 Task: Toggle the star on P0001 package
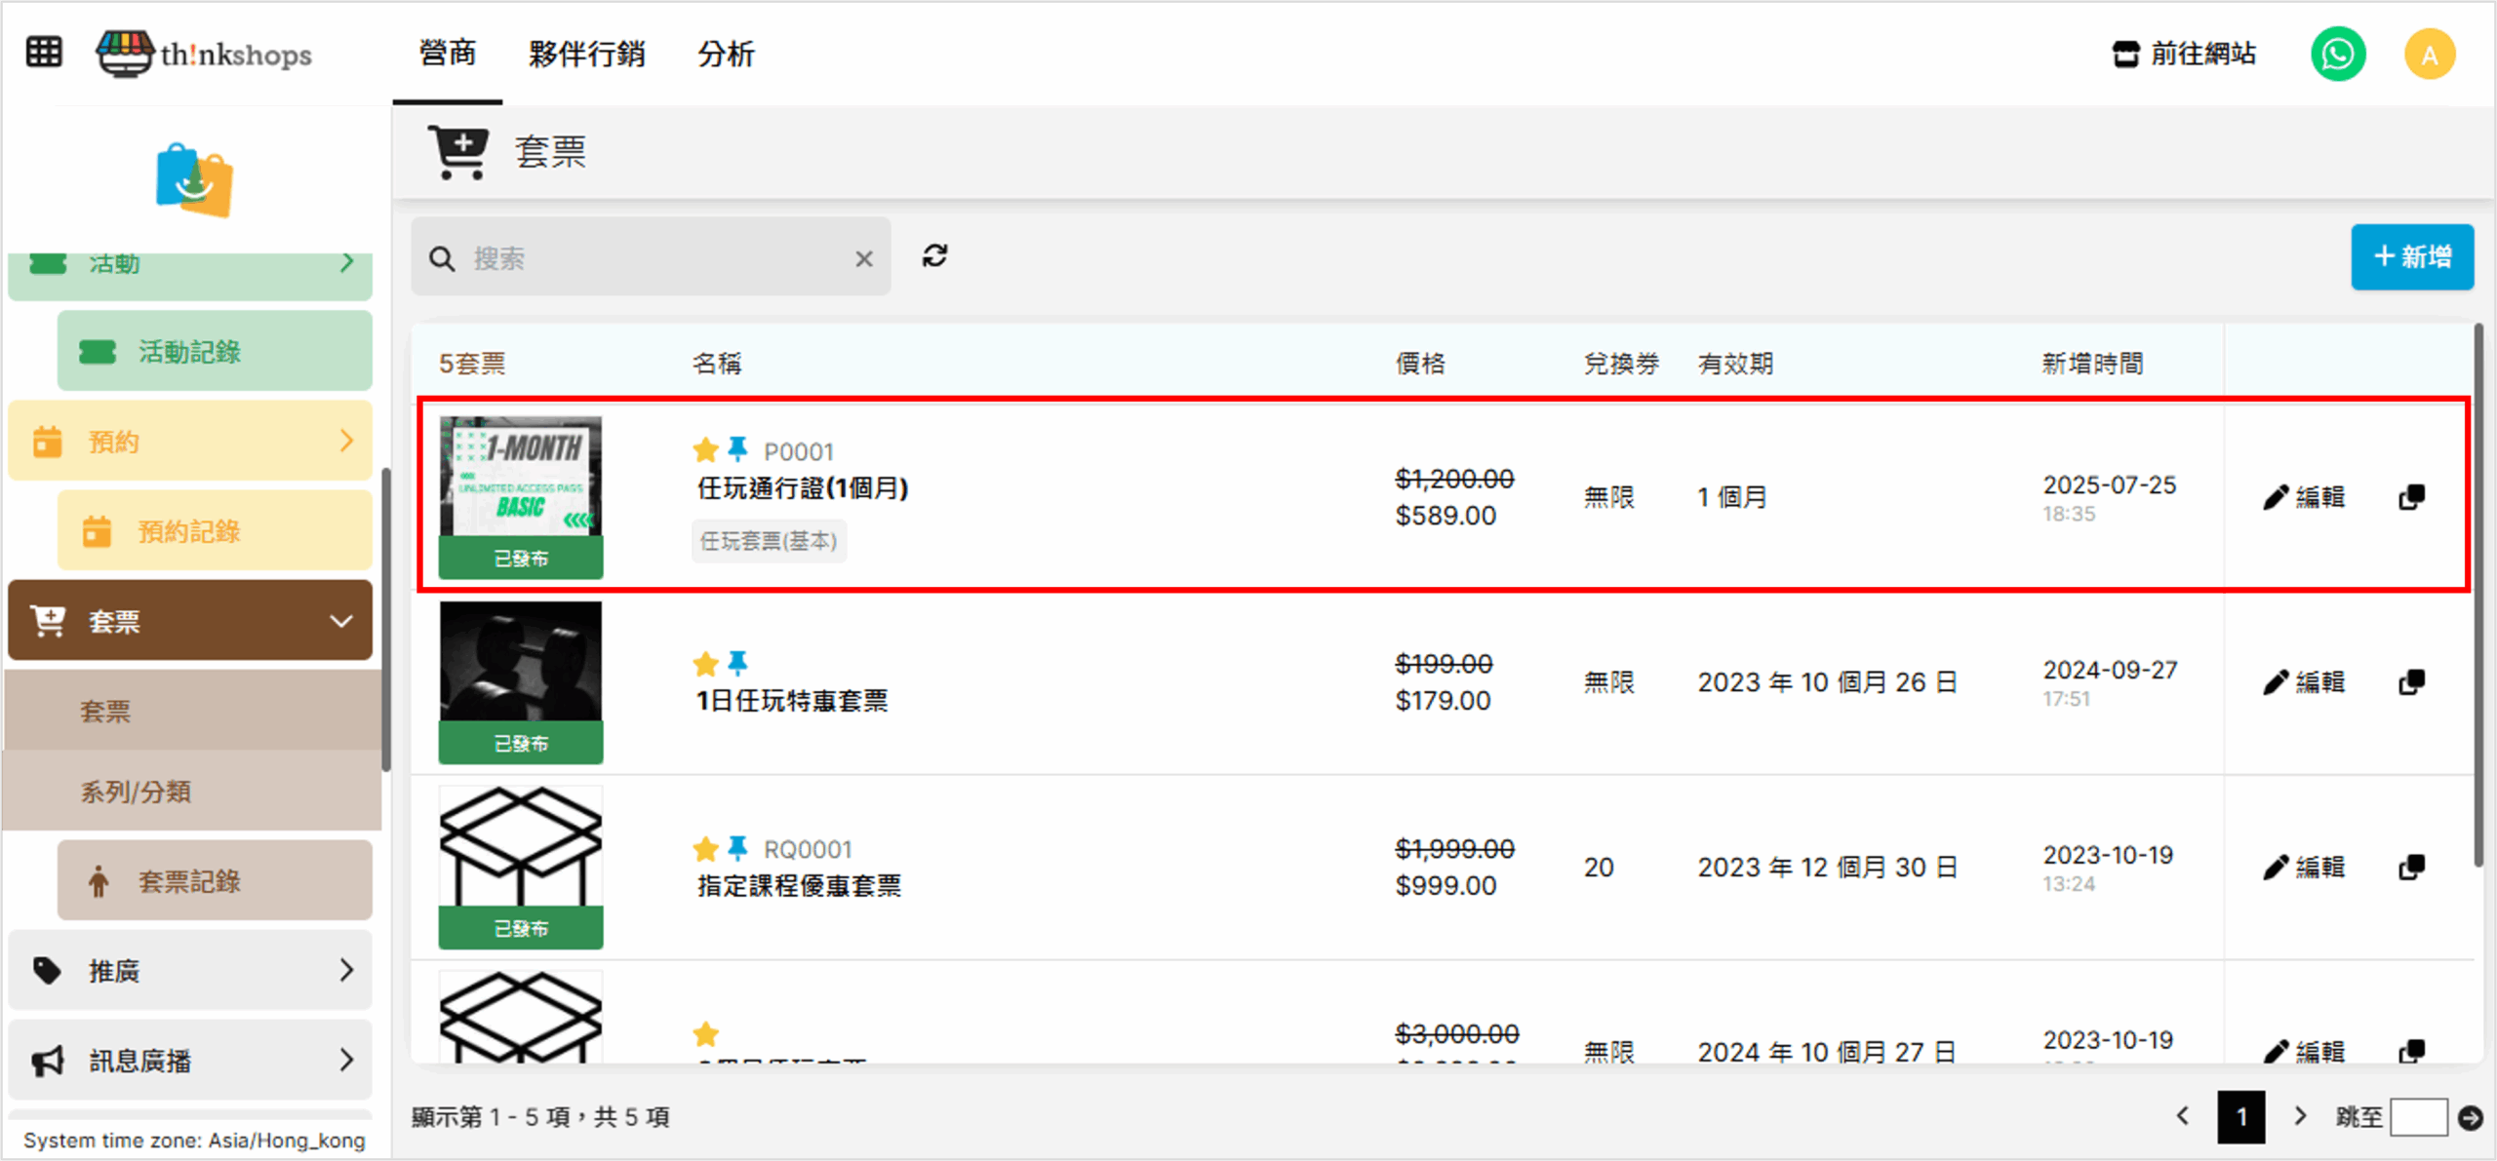[x=705, y=450]
